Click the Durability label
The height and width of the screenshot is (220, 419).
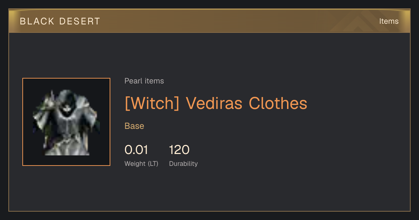[183, 164]
